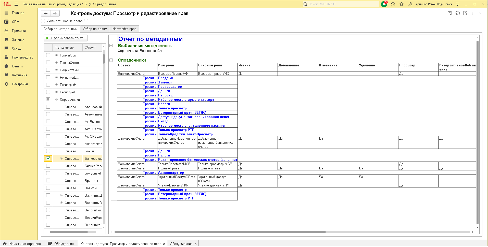Click the search magnifier icon
The image size is (488, 247).
(305, 4)
